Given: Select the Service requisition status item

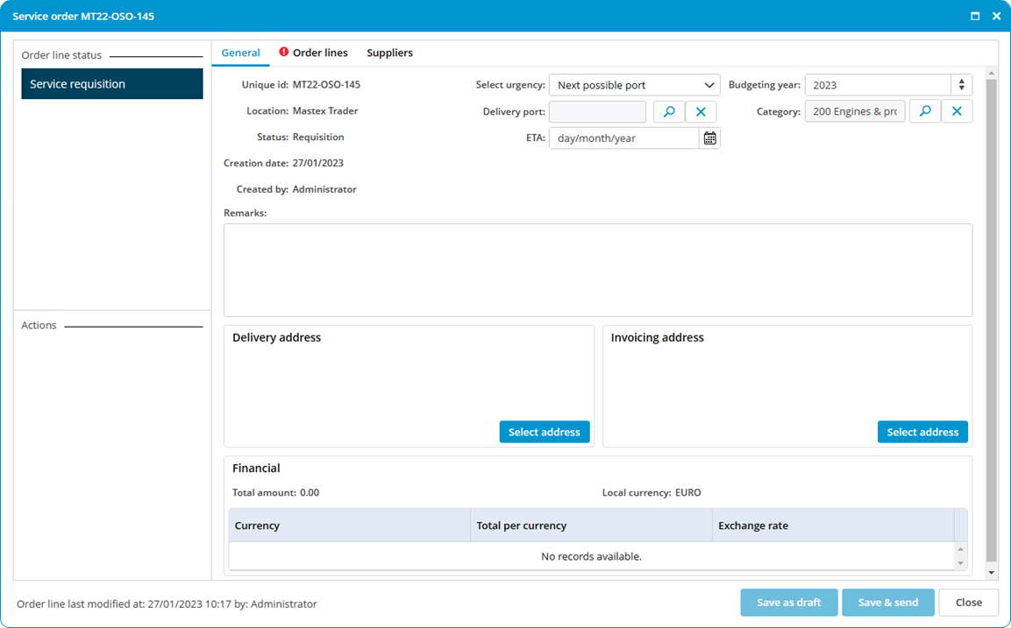Looking at the screenshot, I should (112, 84).
